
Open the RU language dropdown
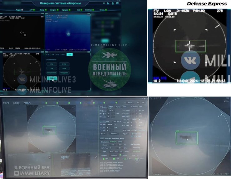pos(138,102)
